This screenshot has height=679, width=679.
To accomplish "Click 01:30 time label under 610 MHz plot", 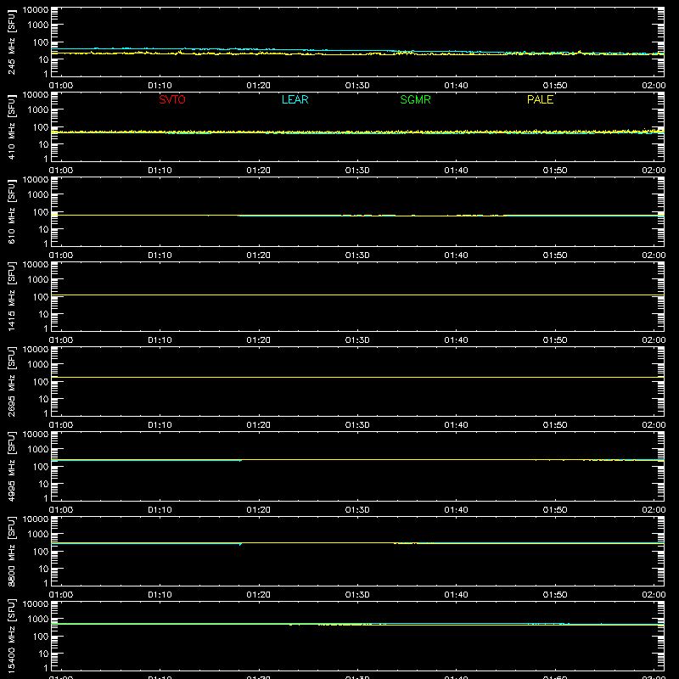I will click(357, 255).
